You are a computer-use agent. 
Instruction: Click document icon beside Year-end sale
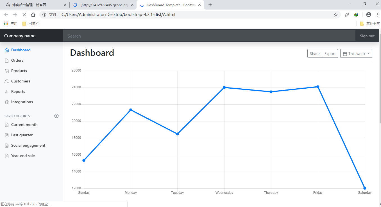tap(7, 156)
